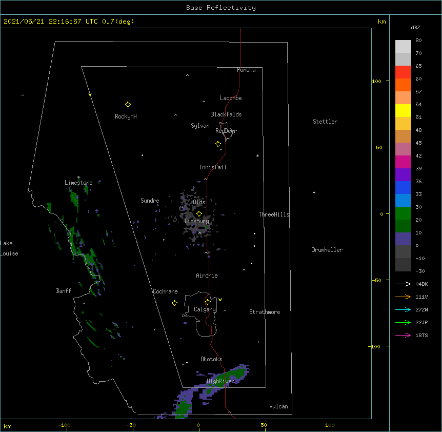The width and height of the screenshot is (442, 432).
Task: Click the pink 42-45 dBZ color band
Action: click(x=403, y=149)
